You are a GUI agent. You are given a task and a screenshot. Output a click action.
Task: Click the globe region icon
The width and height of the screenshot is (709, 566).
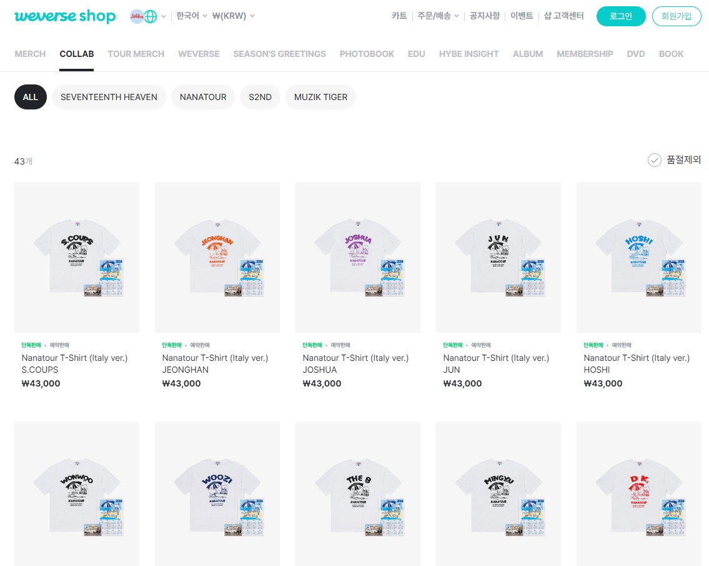coord(151,17)
